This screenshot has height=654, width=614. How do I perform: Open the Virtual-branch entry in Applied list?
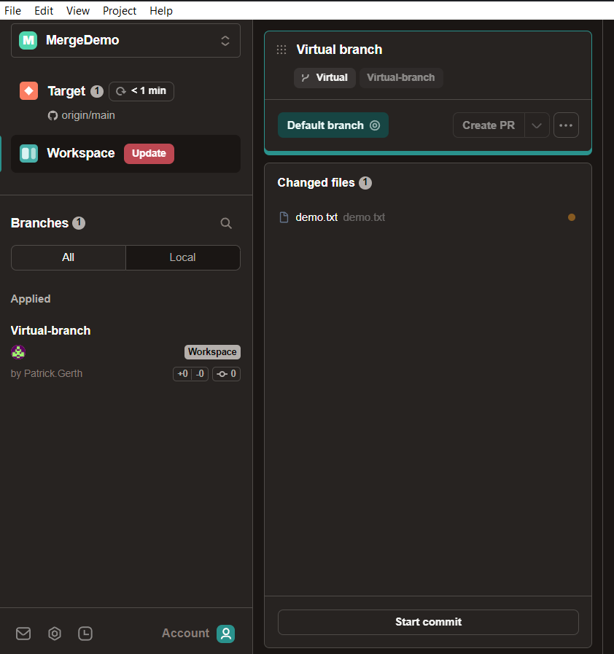(x=51, y=330)
